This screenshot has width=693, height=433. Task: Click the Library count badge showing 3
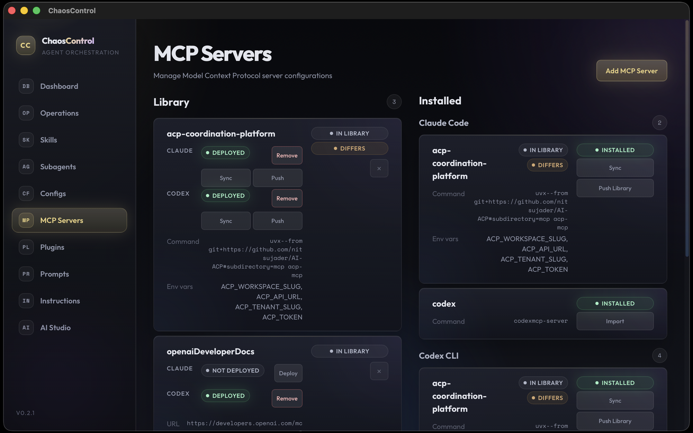point(394,102)
